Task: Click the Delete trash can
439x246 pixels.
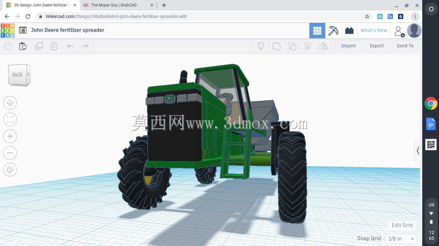Action: click(x=54, y=46)
